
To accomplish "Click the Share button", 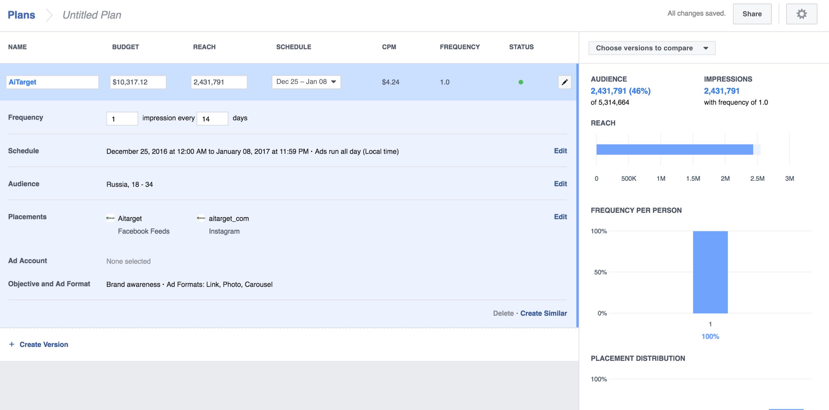I will (x=752, y=14).
